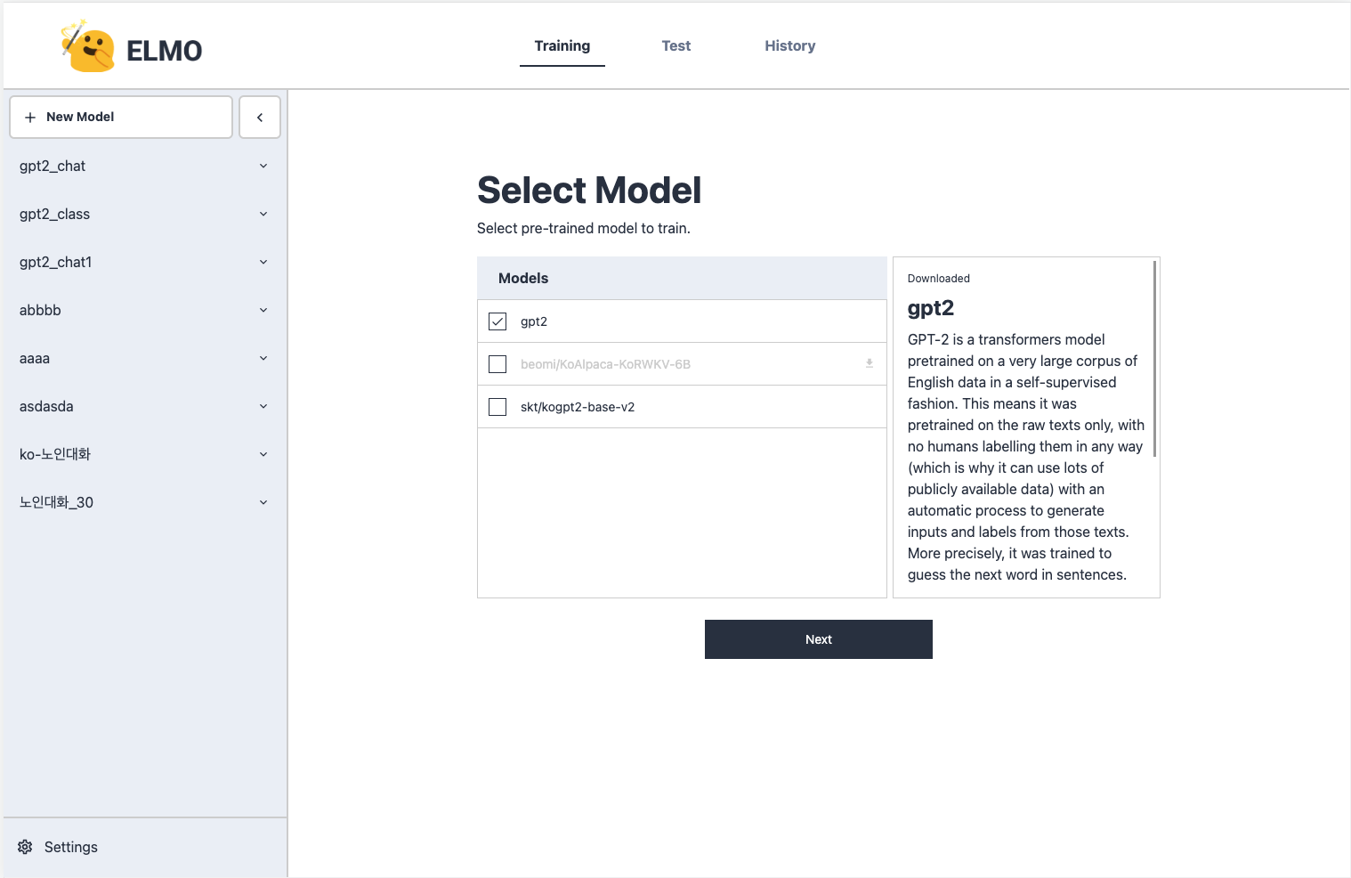
Task: Collapse the sidebar with the left arrow icon
Action: click(x=259, y=117)
